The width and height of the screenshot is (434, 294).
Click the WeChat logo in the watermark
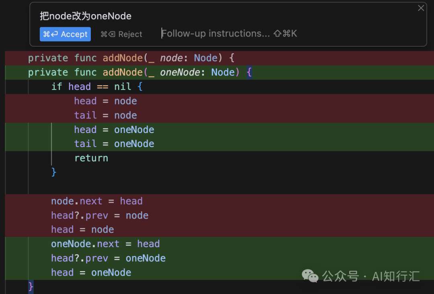point(310,276)
